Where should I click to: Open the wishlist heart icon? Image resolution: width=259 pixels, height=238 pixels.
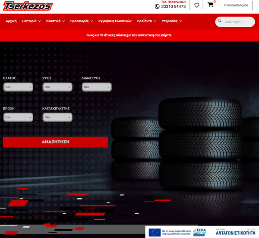pyautogui.click(x=196, y=5)
